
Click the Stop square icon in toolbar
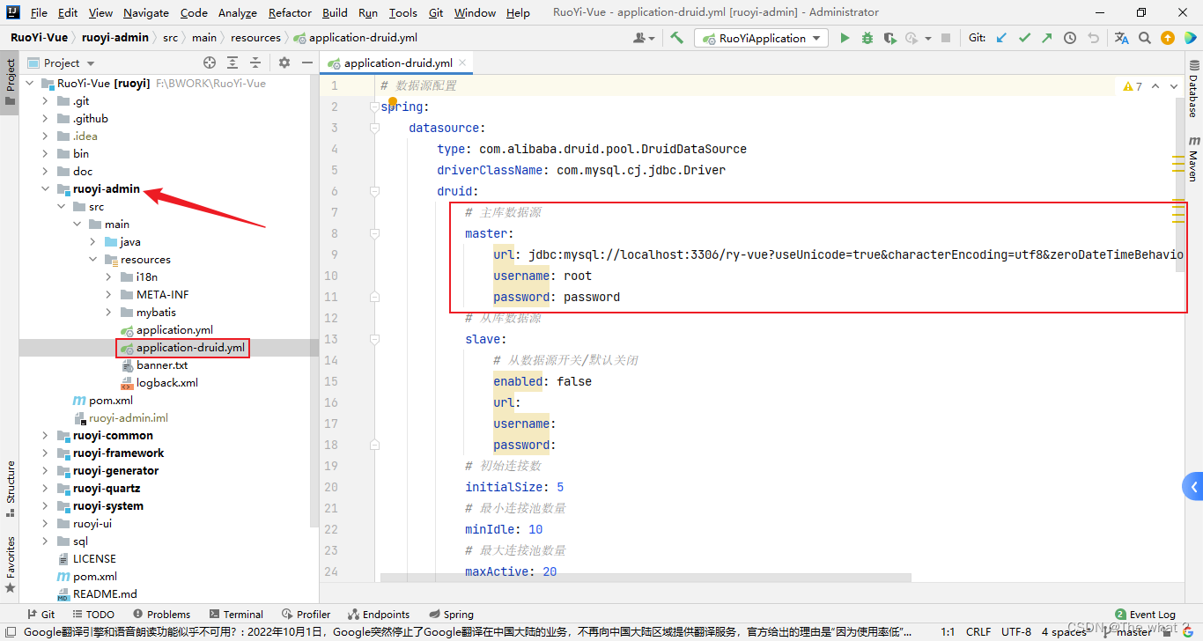pyautogui.click(x=946, y=38)
